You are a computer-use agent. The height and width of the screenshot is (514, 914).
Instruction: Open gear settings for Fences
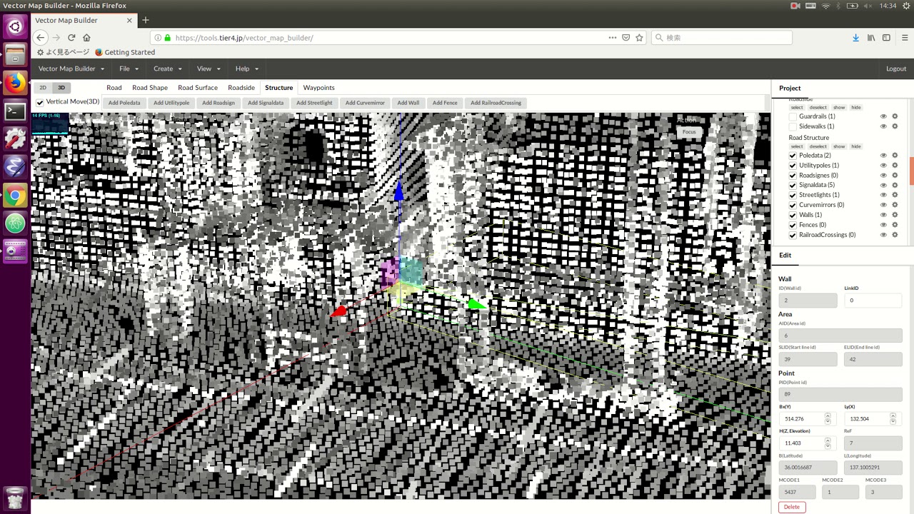tap(895, 225)
